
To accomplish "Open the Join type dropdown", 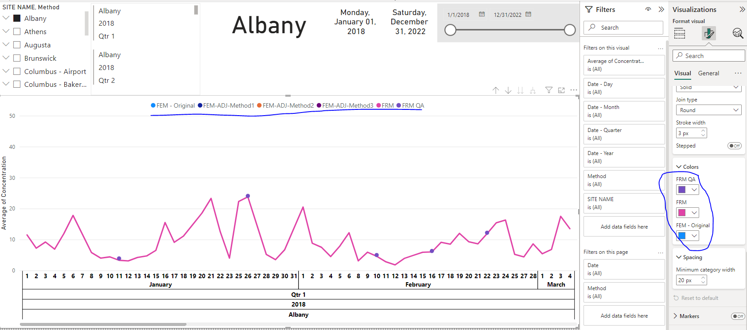I will click(709, 110).
